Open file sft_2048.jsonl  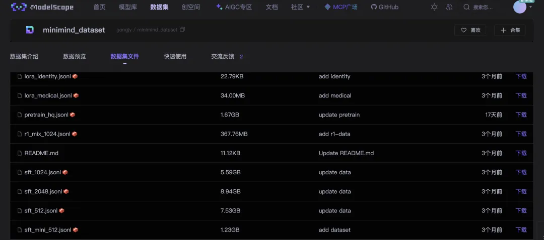pyautogui.click(x=43, y=191)
